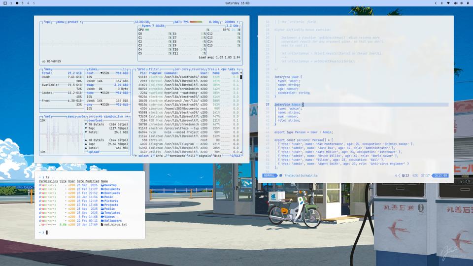Click the Pid: column header
This screenshot has width=473, height=266.
point(143,73)
